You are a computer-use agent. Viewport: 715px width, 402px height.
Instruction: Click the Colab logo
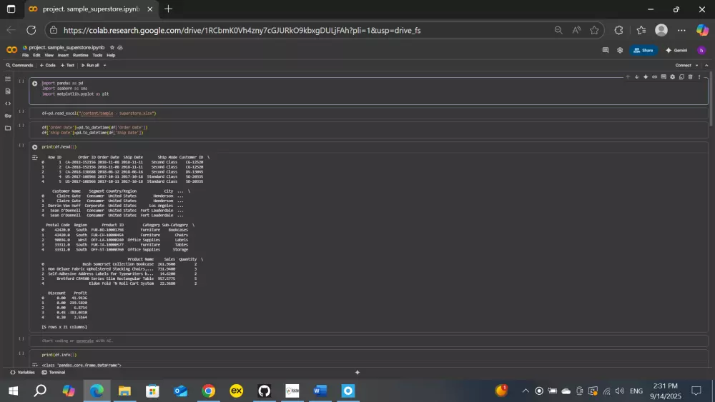point(12,49)
